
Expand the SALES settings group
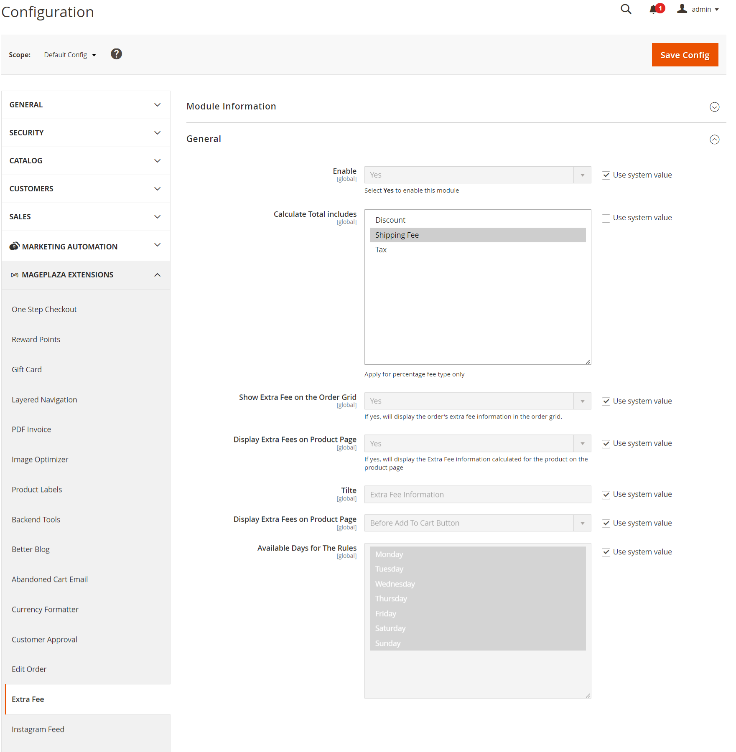(86, 217)
